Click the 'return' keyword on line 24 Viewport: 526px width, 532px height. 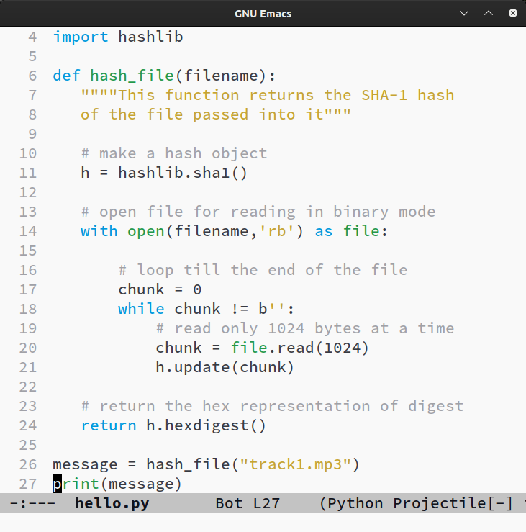point(109,425)
